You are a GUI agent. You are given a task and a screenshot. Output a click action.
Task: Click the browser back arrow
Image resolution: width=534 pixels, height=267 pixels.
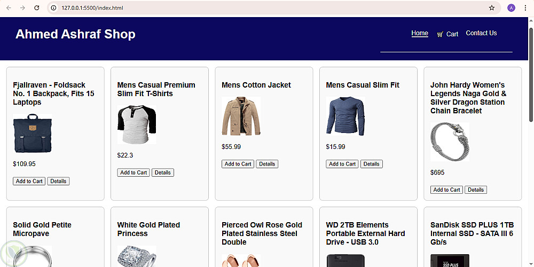(x=9, y=8)
